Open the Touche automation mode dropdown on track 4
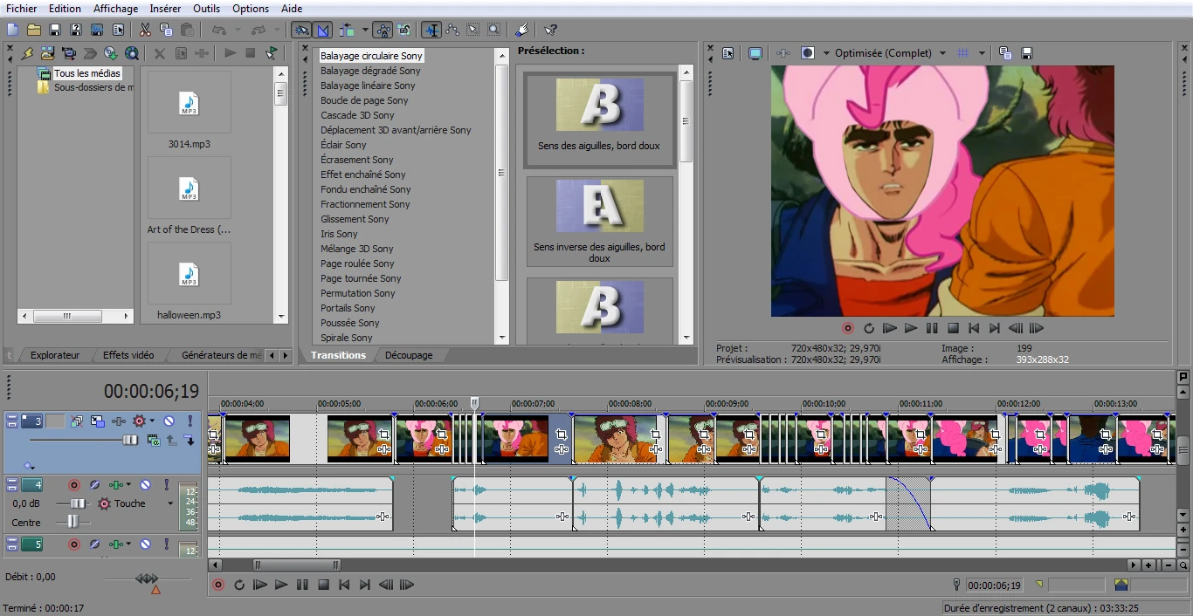Image resolution: width=1193 pixels, height=616 pixels. (x=170, y=503)
